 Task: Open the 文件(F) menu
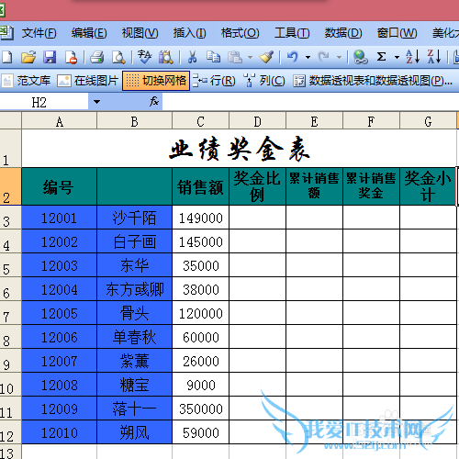click(x=39, y=33)
